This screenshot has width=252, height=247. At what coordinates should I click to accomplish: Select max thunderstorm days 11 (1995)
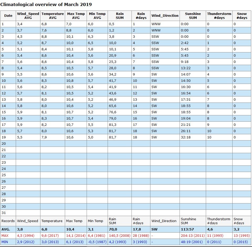click(x=215, y=236)
